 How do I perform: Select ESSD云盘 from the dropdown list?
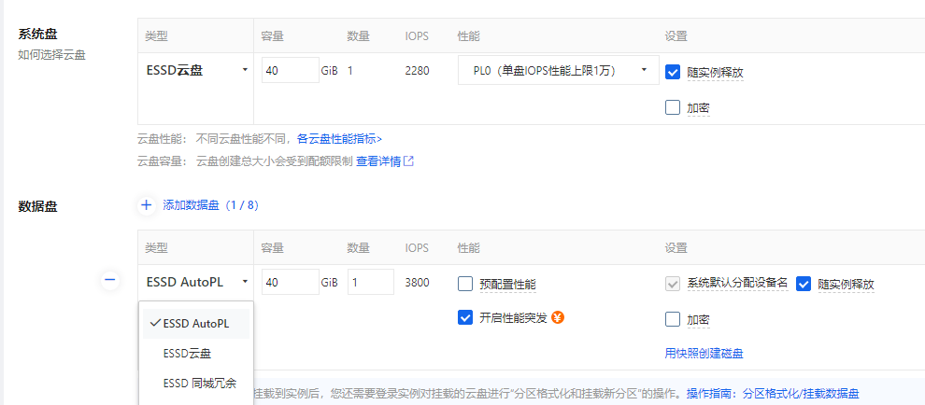187,354
